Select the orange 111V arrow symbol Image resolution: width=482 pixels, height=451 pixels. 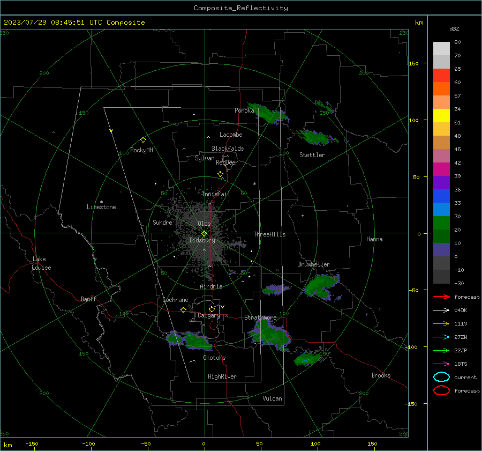click(x=441, y=323)
